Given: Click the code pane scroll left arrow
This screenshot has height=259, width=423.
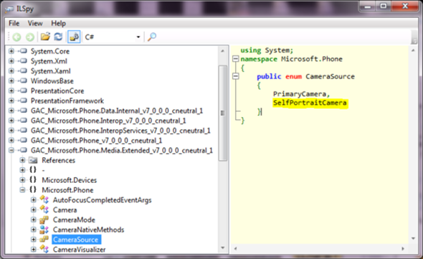Looking at the screenshot, I should (235, 248).
